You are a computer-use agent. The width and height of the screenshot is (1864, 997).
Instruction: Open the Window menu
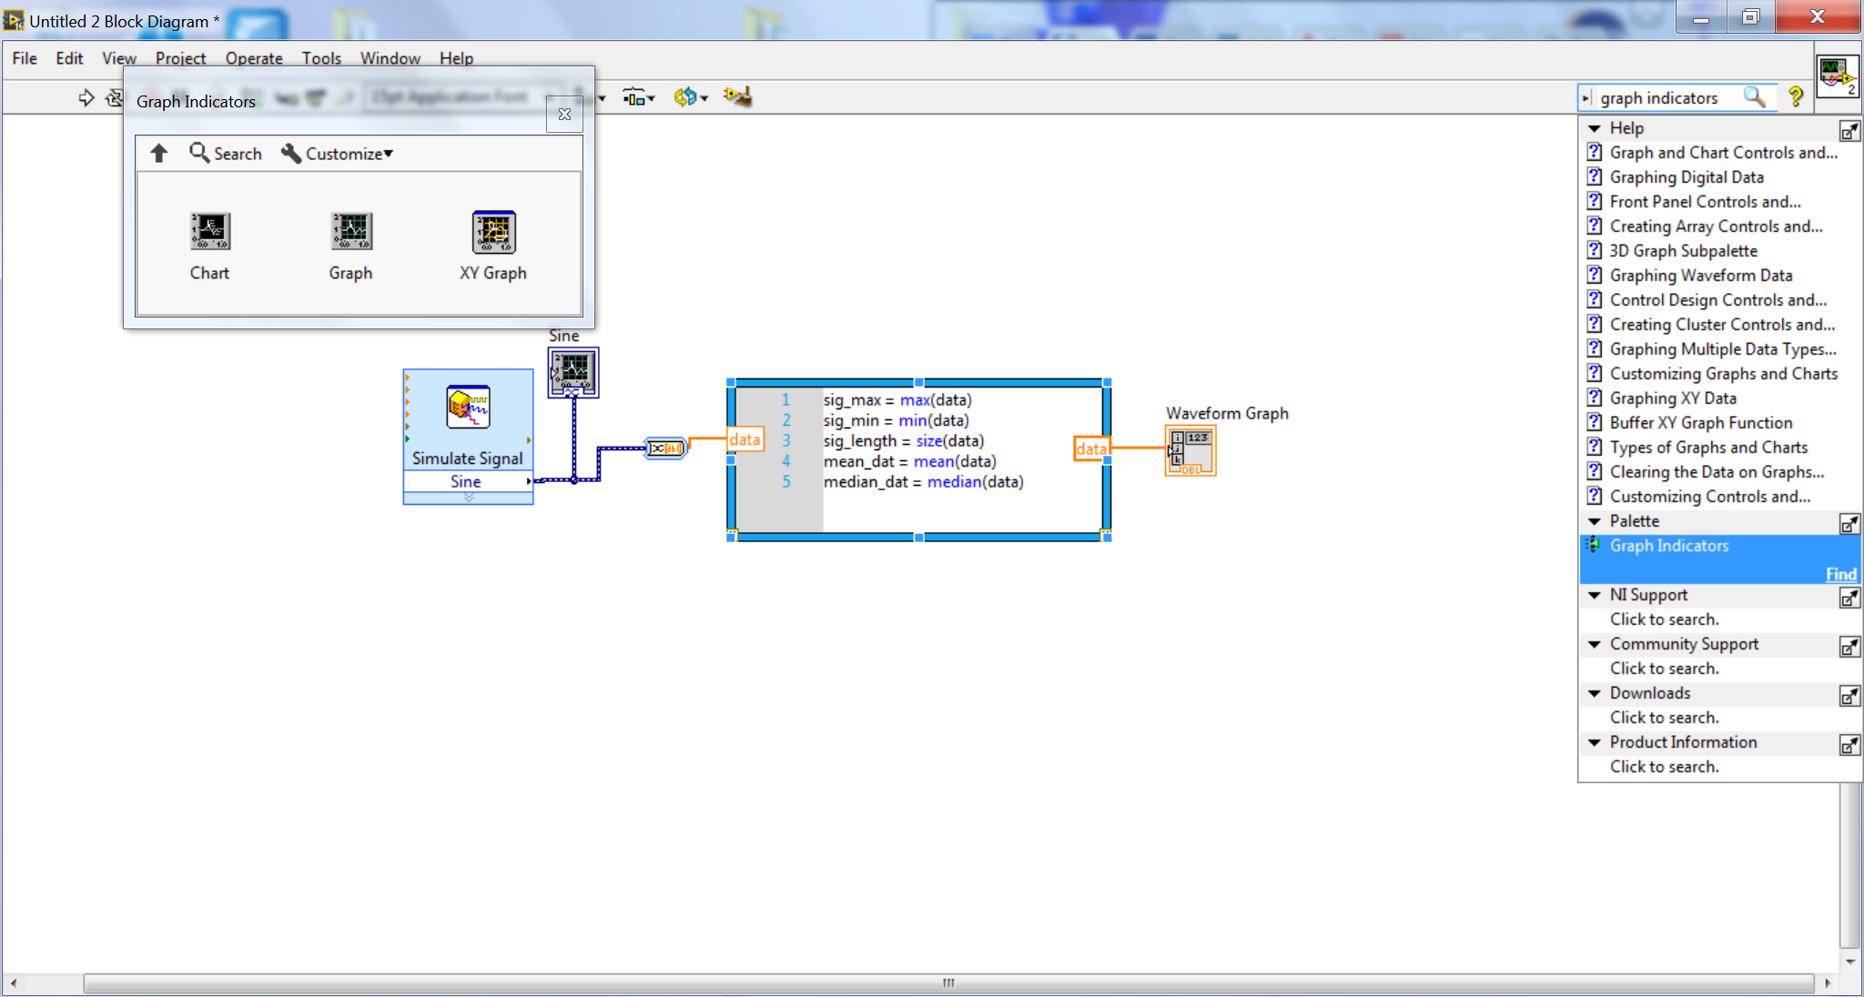click(x=390, y=58)
